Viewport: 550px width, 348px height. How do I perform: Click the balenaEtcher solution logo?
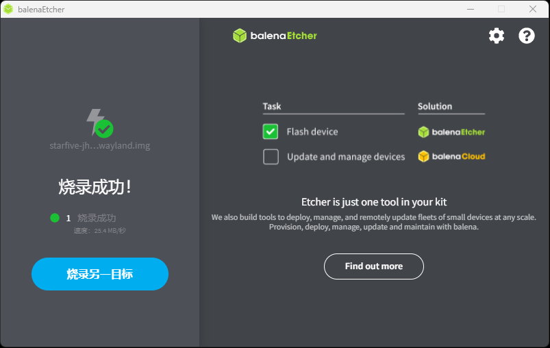[451, 132]
